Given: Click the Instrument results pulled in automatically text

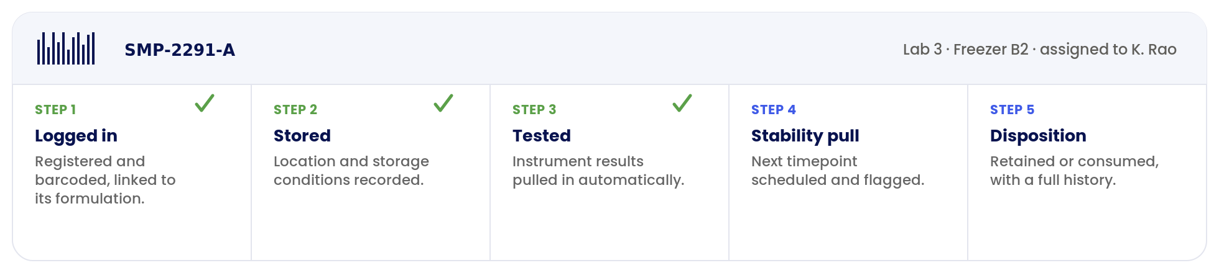Looking at the screenshot, I should (x=598, y=171).
